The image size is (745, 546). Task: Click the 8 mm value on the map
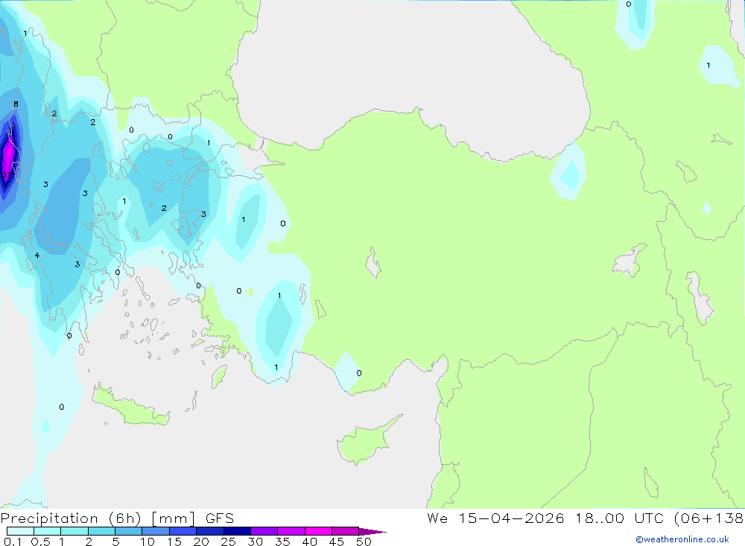(x=16, y=104)
